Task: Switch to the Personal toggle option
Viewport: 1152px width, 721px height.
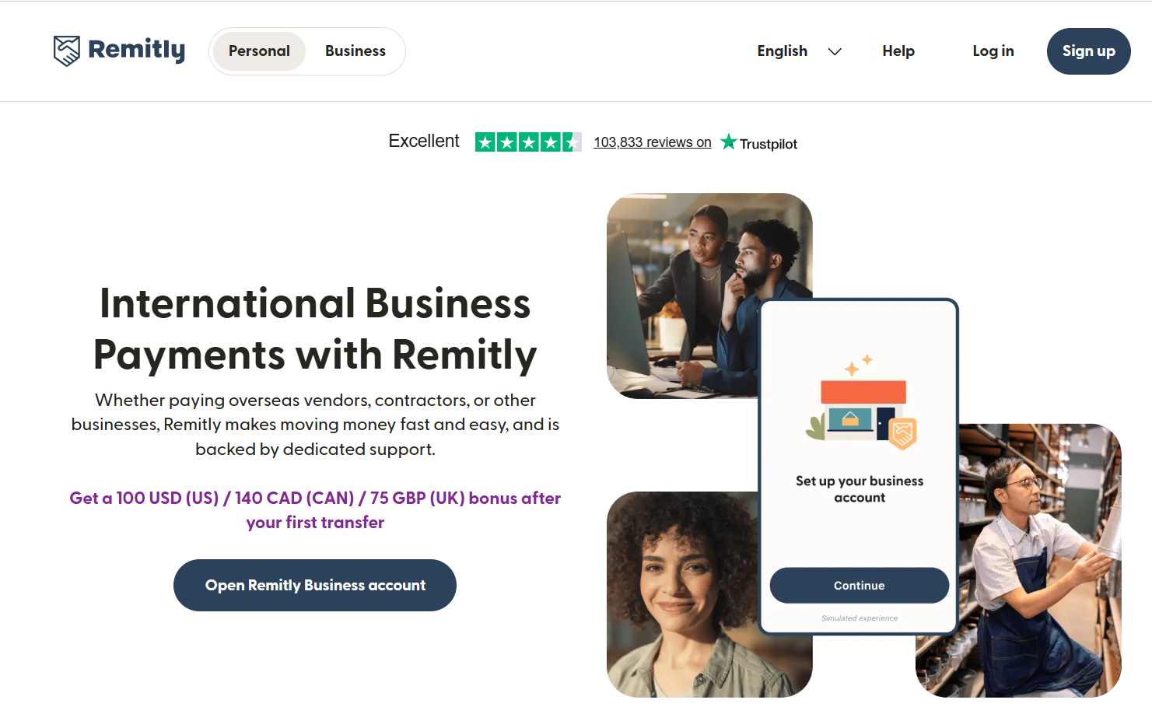Action: tap(259, 51)
